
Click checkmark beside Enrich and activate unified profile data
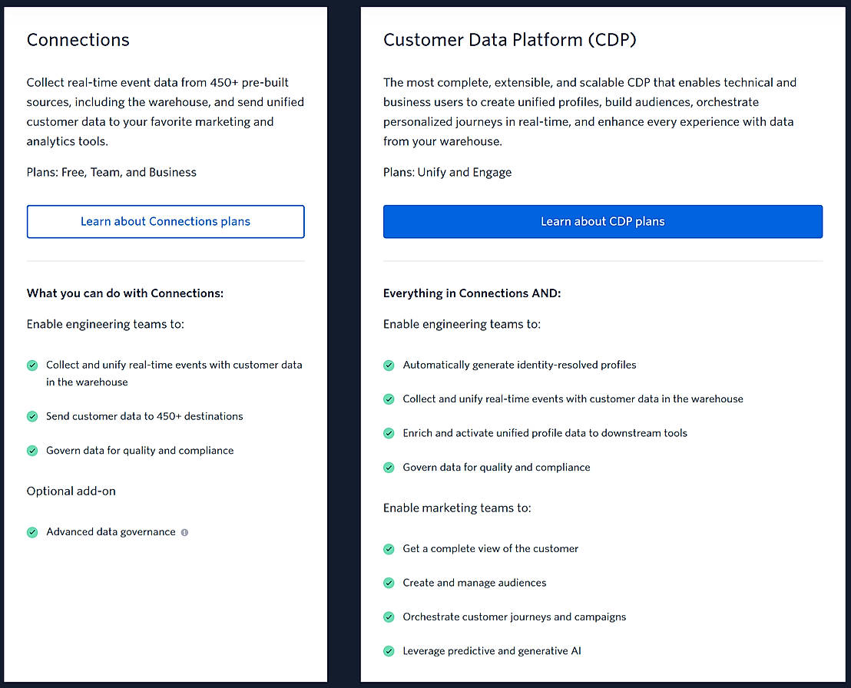pyautogui.click(x=389, y=433)
